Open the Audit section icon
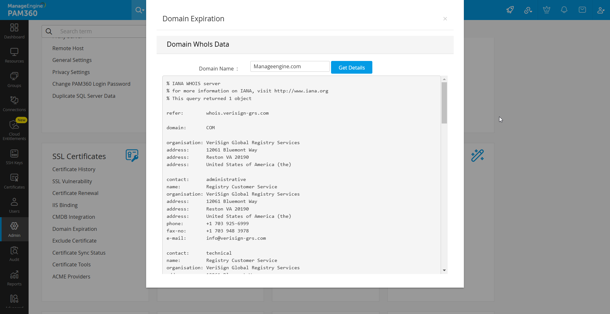Image resolution: width=610 pixels, height=314 pixels. click(14, 254)
